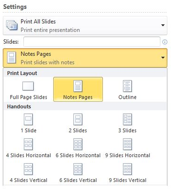Click the info icon beside Slides field
The image size is (173, 189).
tap(165, 42)
